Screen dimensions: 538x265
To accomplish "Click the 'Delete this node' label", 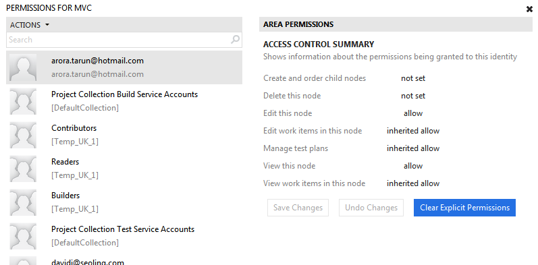I will pyautogui.click(x=292, y=96).
